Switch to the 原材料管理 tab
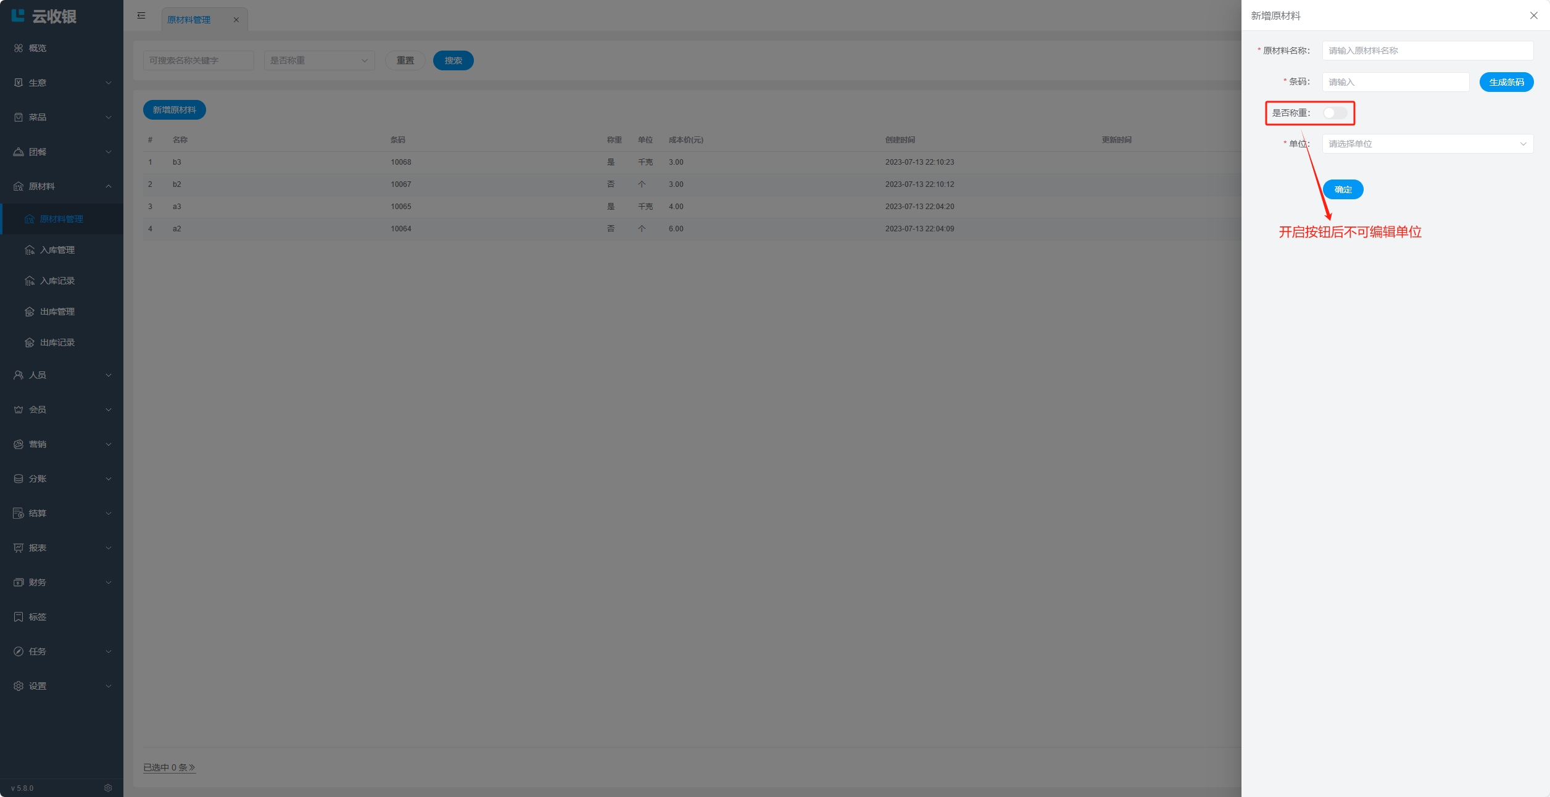The image size is (1550, 797). 189,20
